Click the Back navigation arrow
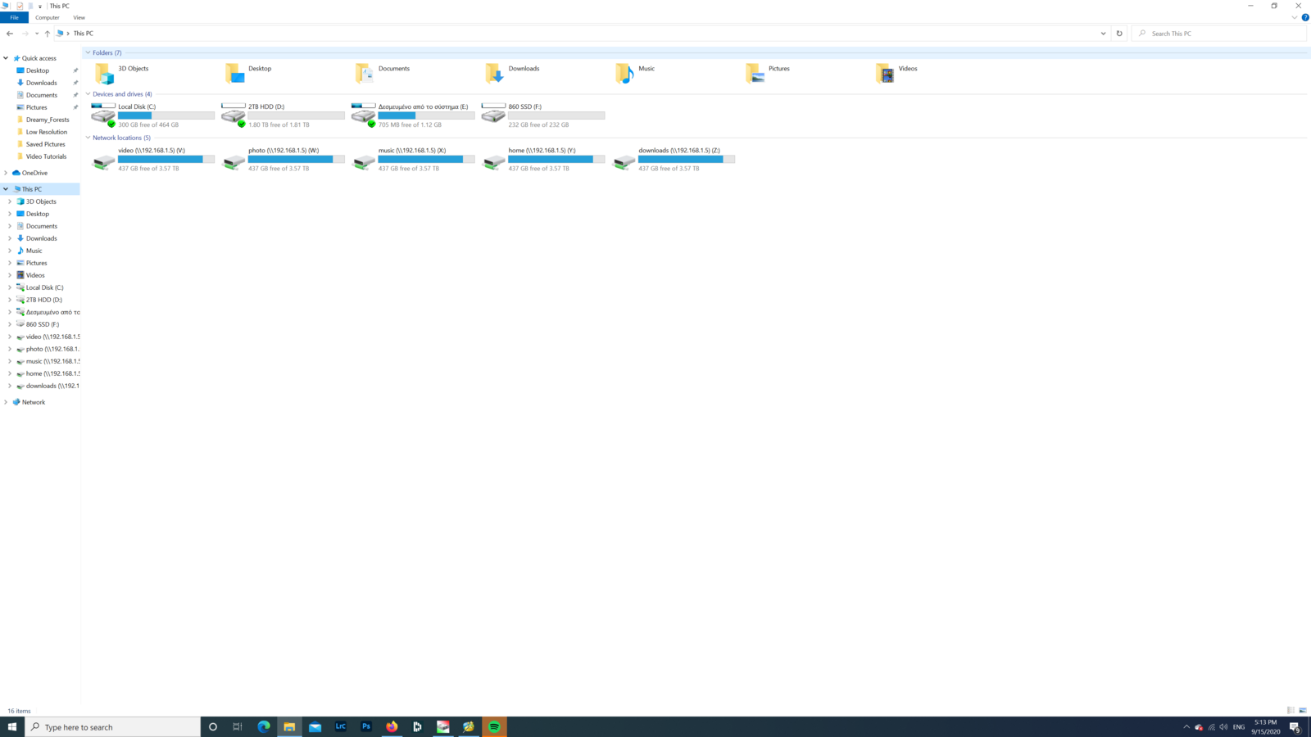Image resolution: width=1311 pixels, height=737 pixels. point(10,34)
